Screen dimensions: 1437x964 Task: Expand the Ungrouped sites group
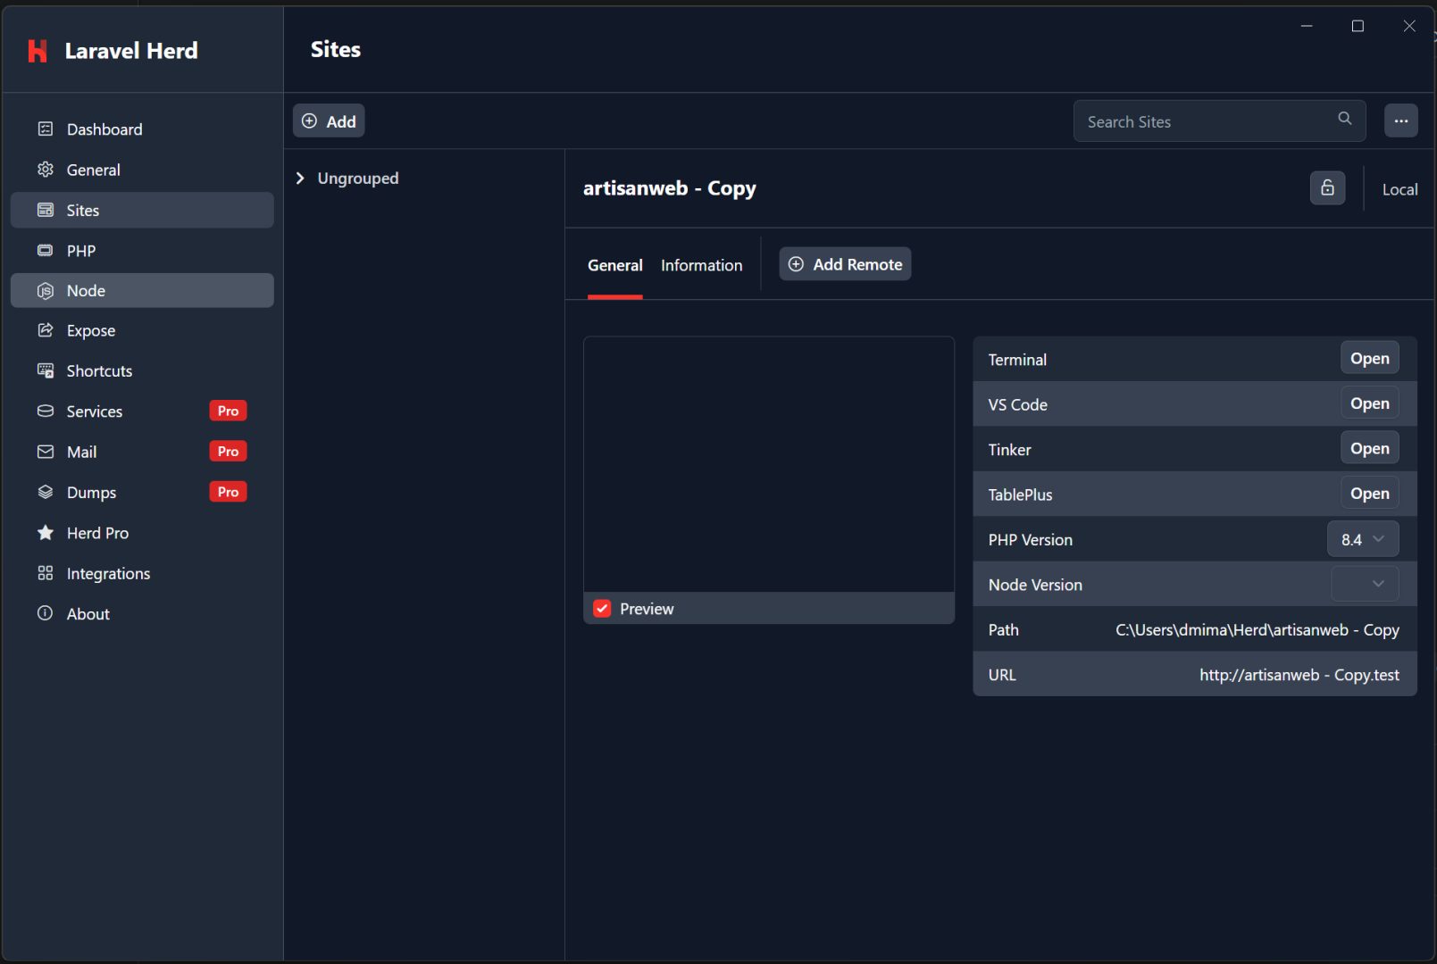pyautogui.click(x=301, y=179)
